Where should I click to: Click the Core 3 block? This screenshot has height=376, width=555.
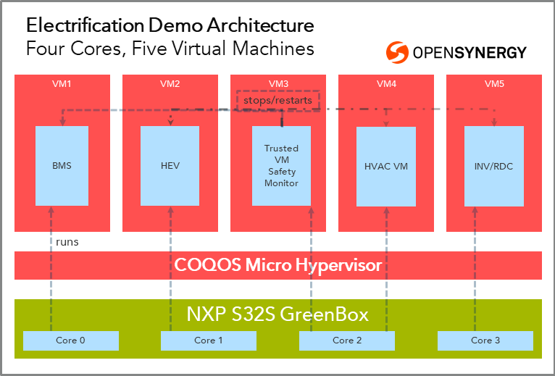(x=485, y=341)
